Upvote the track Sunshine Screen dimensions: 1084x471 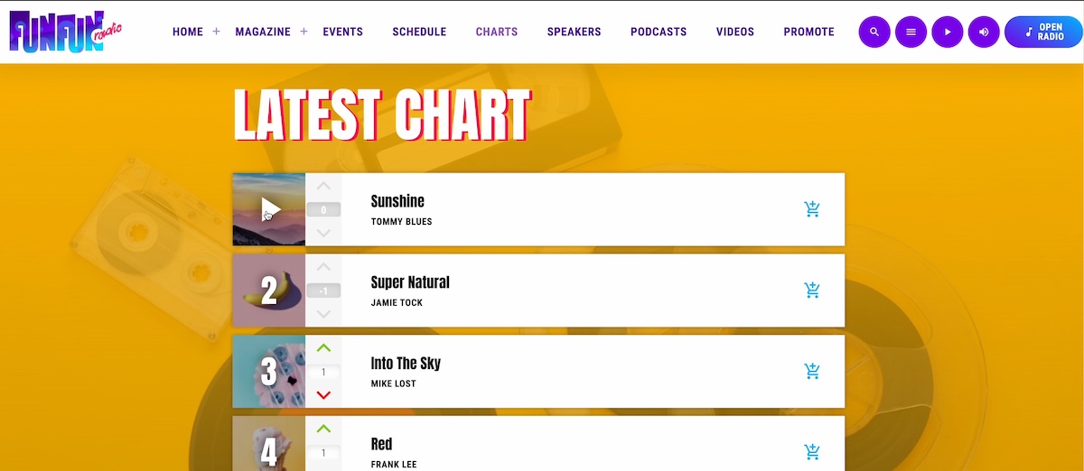(323, 187)
